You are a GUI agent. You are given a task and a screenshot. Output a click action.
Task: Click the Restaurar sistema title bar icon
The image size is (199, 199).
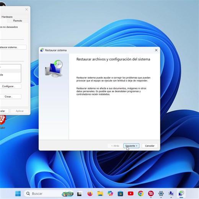[42, 50]
